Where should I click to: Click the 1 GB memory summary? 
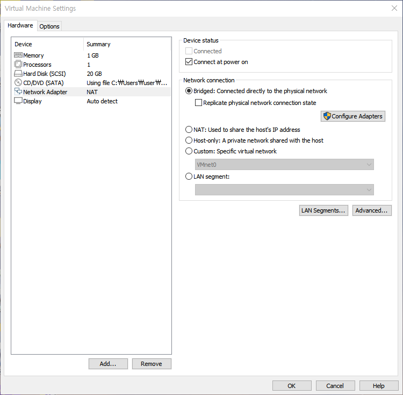coord(93,55)
